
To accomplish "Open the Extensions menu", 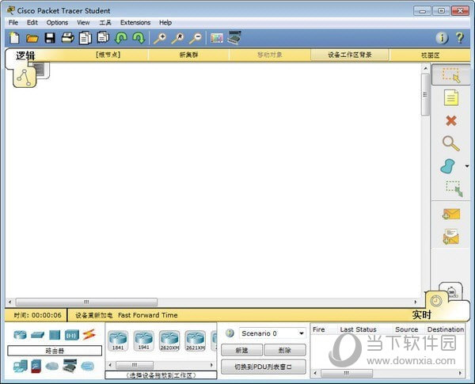I will [x=135, y=22].
